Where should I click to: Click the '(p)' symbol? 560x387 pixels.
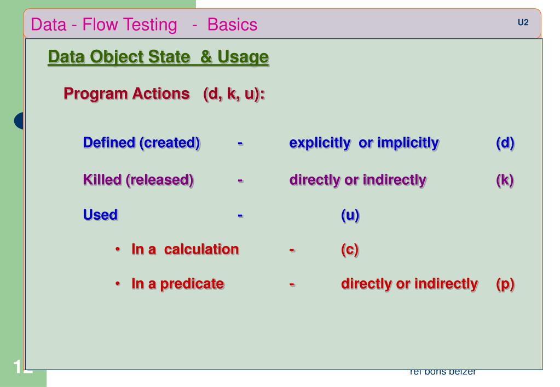point(505,284)
